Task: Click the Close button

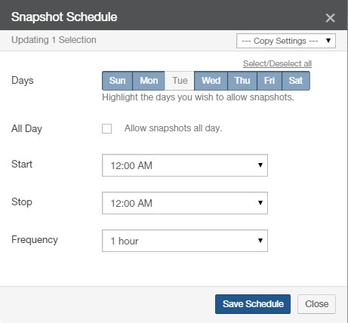Action: coord(316,304)
